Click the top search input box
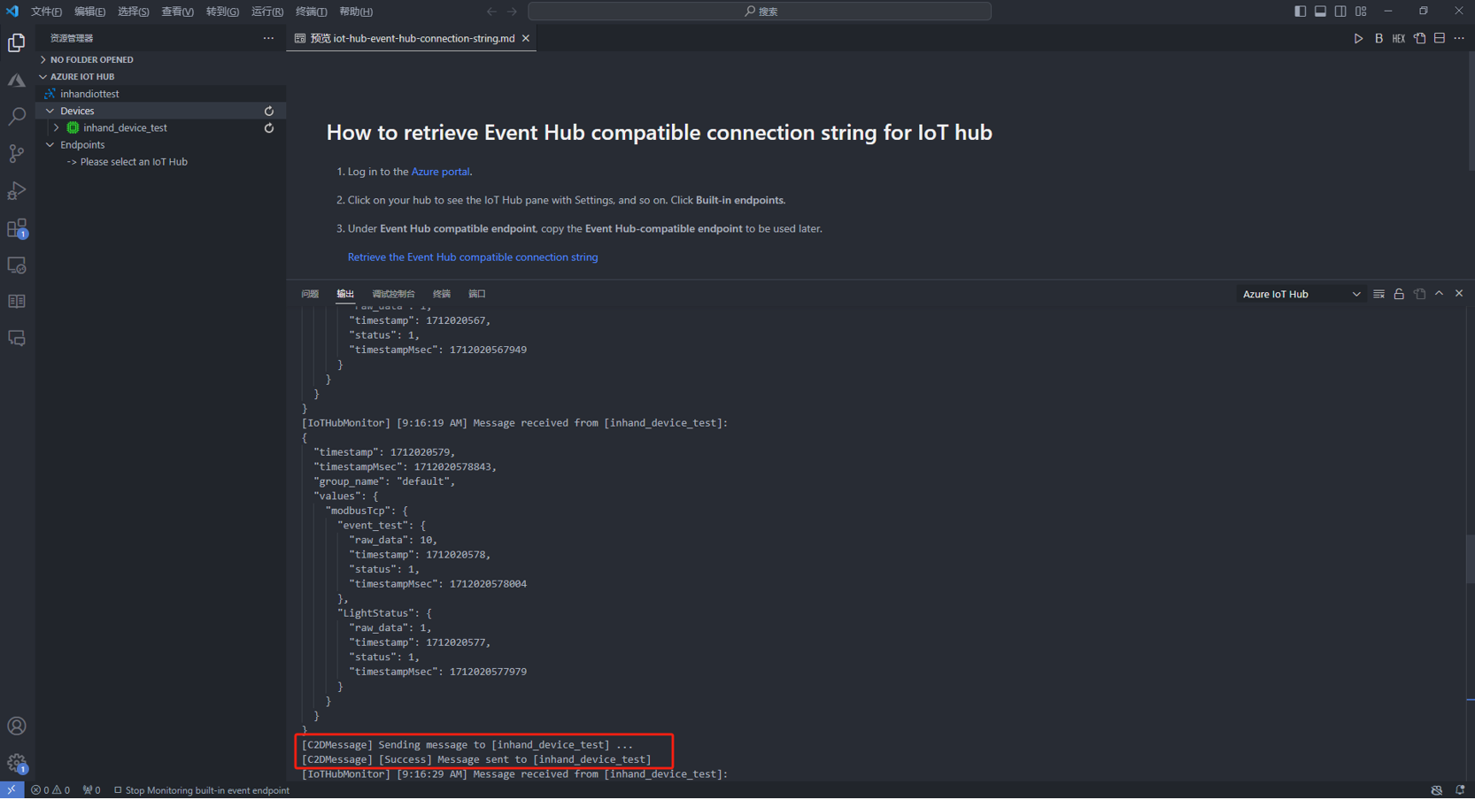This screenshot has height=800, width=1475. tap(760, 12)
